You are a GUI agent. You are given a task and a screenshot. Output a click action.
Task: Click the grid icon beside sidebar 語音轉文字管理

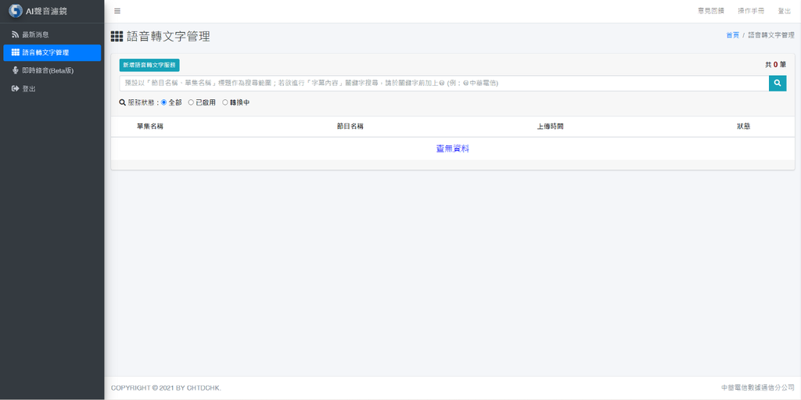click(x=16, y=52)
